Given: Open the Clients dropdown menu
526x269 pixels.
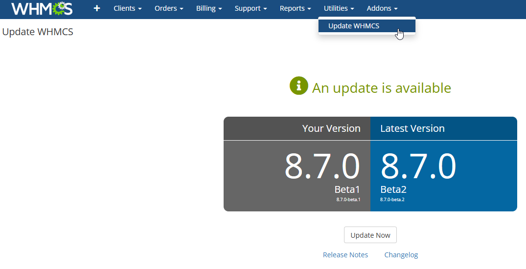Looking at the screenshot, I should (128, 8).
